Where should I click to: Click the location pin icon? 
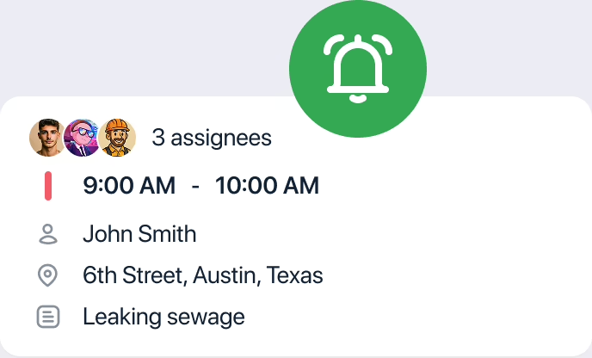click(48, 275)
